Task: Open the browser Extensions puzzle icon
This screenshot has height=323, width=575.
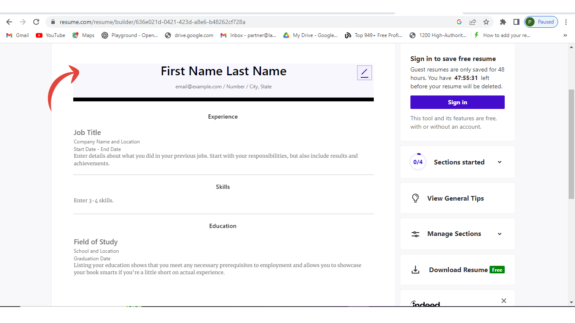Action: point(503,22)
